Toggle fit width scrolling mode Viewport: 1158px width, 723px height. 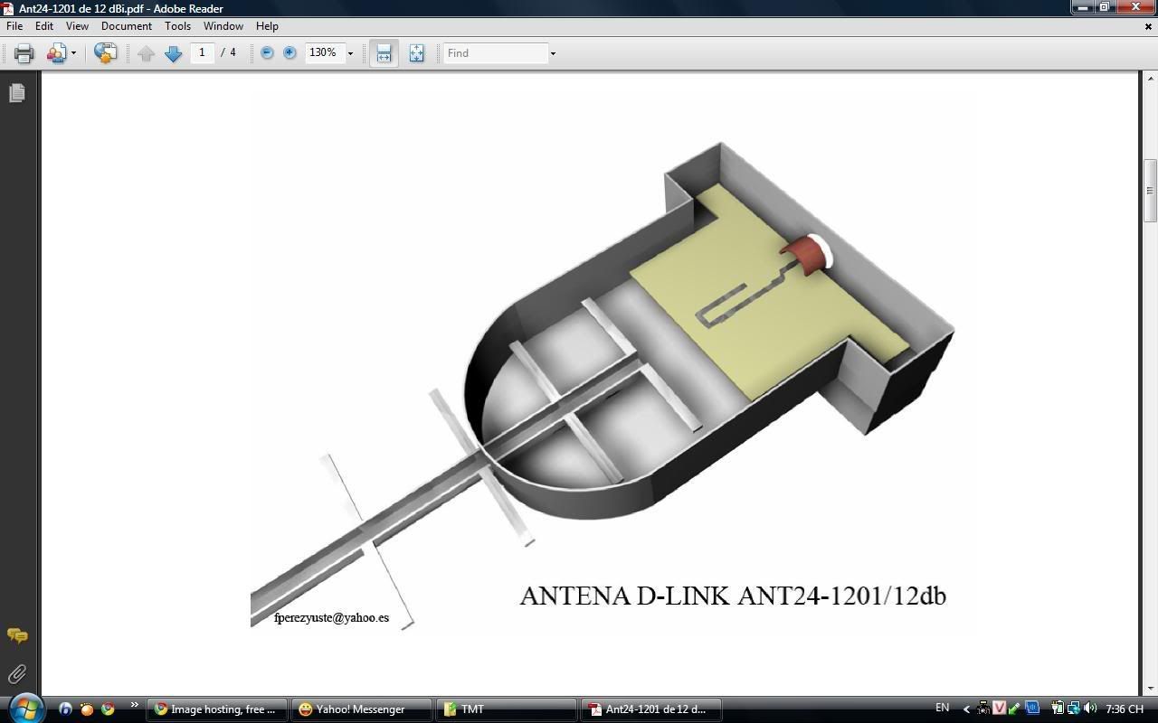click(x=384, y=53)
